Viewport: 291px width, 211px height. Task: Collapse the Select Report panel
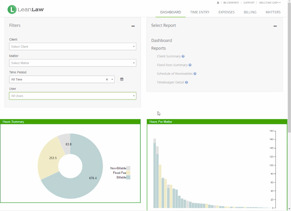[275, 26]
